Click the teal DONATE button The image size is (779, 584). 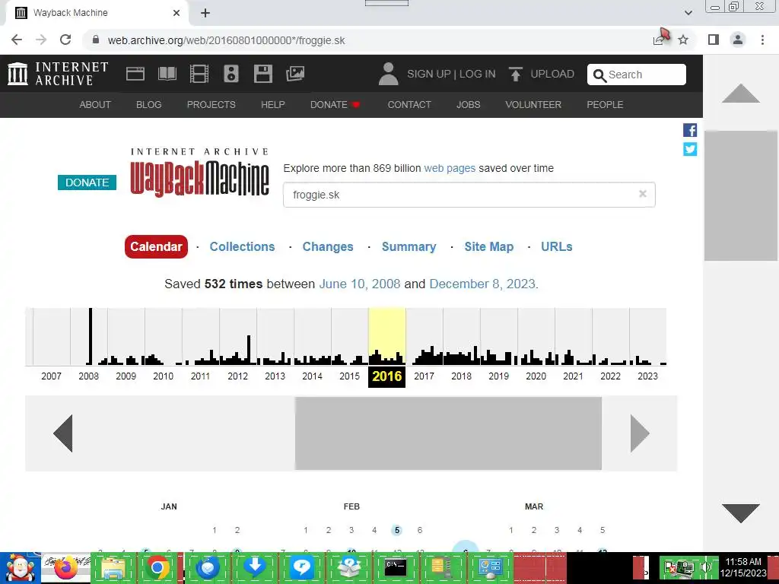click(87, 182)
